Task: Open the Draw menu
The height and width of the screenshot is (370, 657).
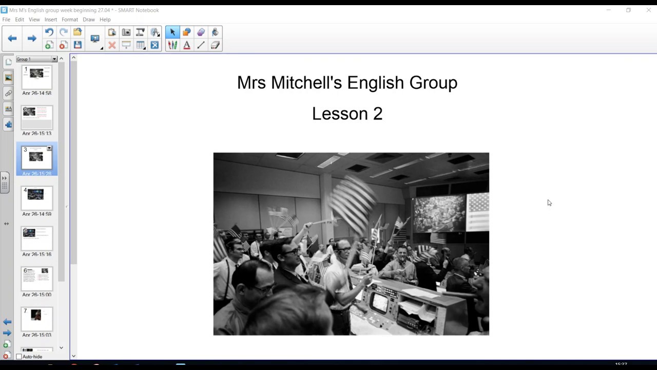Action: click(89, 20)
